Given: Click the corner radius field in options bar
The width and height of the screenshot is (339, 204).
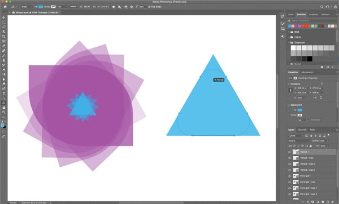Looking at the screenshot, I should click(142, 7).
